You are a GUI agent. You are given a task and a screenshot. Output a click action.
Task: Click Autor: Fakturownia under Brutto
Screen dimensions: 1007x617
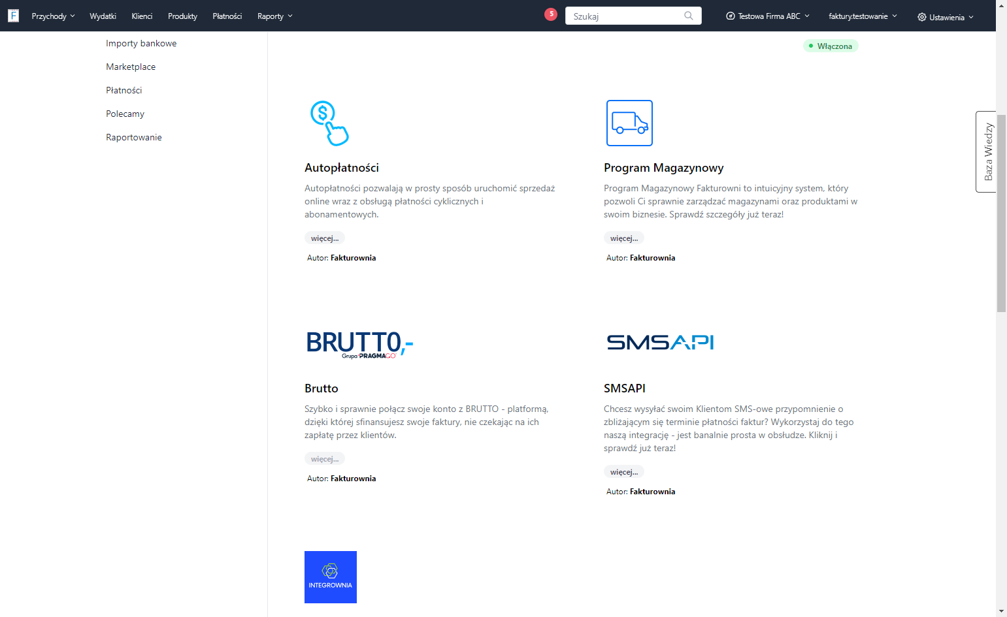coord(342,479)
